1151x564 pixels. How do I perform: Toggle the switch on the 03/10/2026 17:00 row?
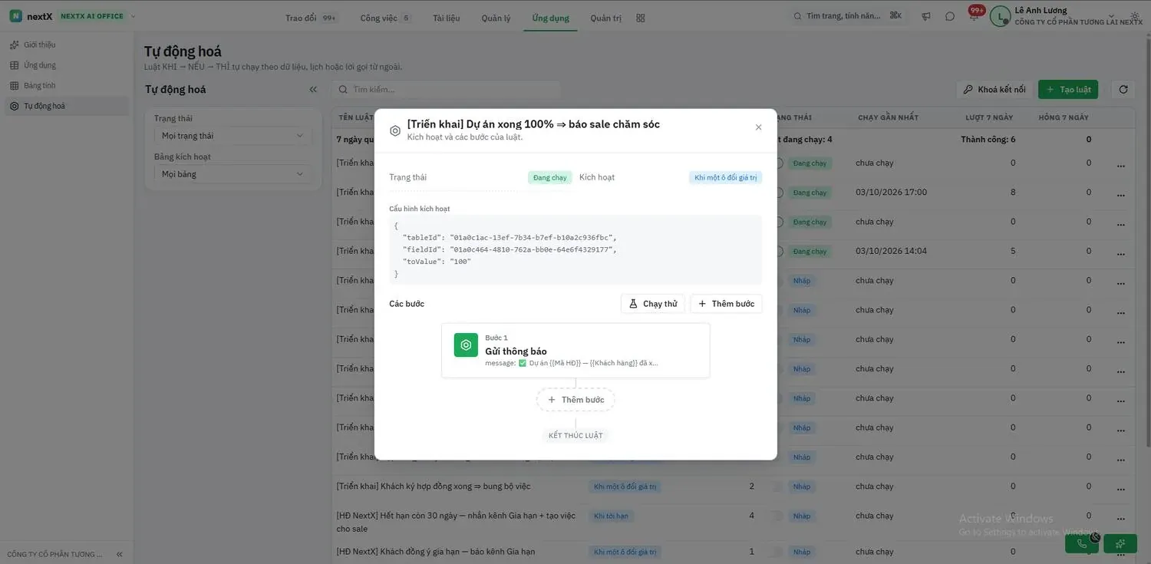(x=779, y=193)
